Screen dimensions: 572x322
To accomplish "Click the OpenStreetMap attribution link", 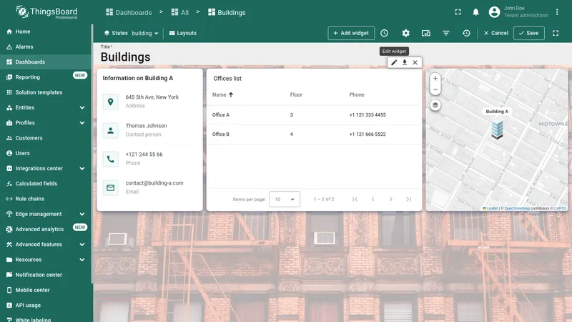I will (517, 208).
